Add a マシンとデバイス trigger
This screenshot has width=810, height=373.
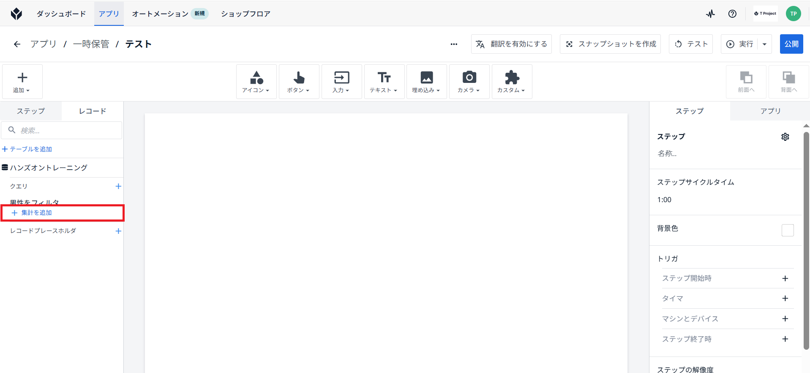click(x=785, y=318)
